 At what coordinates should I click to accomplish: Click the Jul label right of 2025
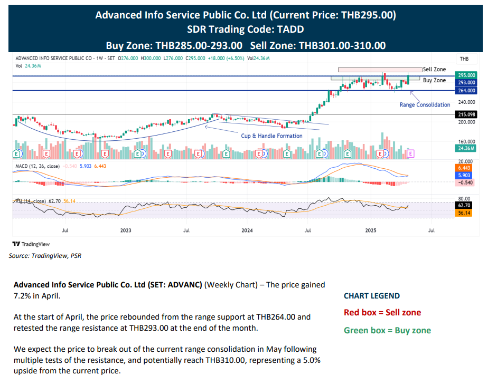[431, 230]
